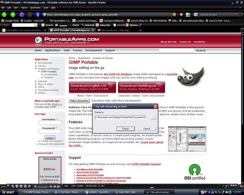The image size is (244, 195).
Task: Click Download English-US button
Action: (x=92, y=87)
